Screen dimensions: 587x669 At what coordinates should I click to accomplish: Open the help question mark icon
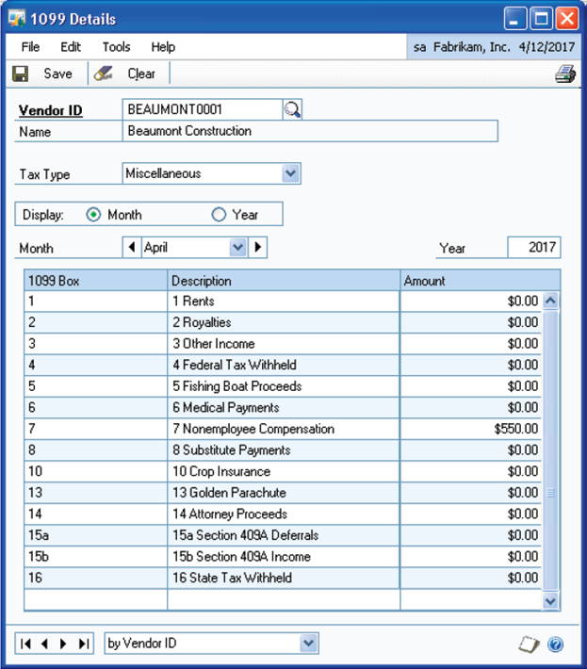[x=555, y=645]
